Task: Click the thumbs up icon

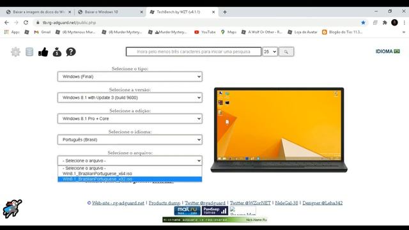Action: pyautogui.click(x=43, y=52)
